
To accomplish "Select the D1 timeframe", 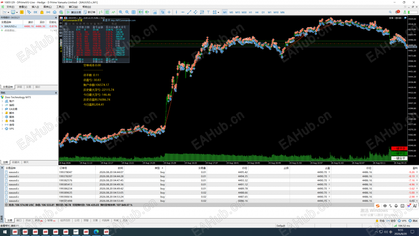I will tap(263, 12).
